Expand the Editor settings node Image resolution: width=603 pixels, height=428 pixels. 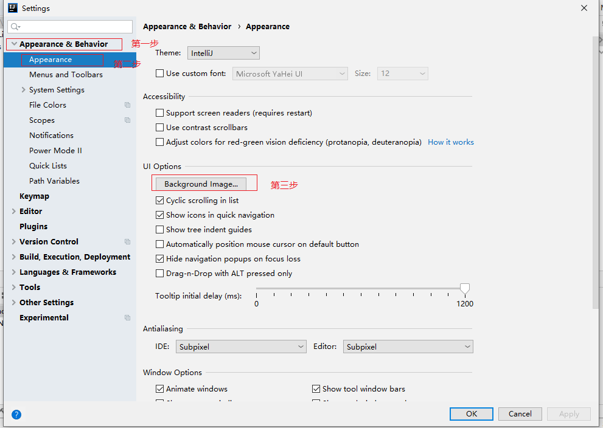pos(14,212)
